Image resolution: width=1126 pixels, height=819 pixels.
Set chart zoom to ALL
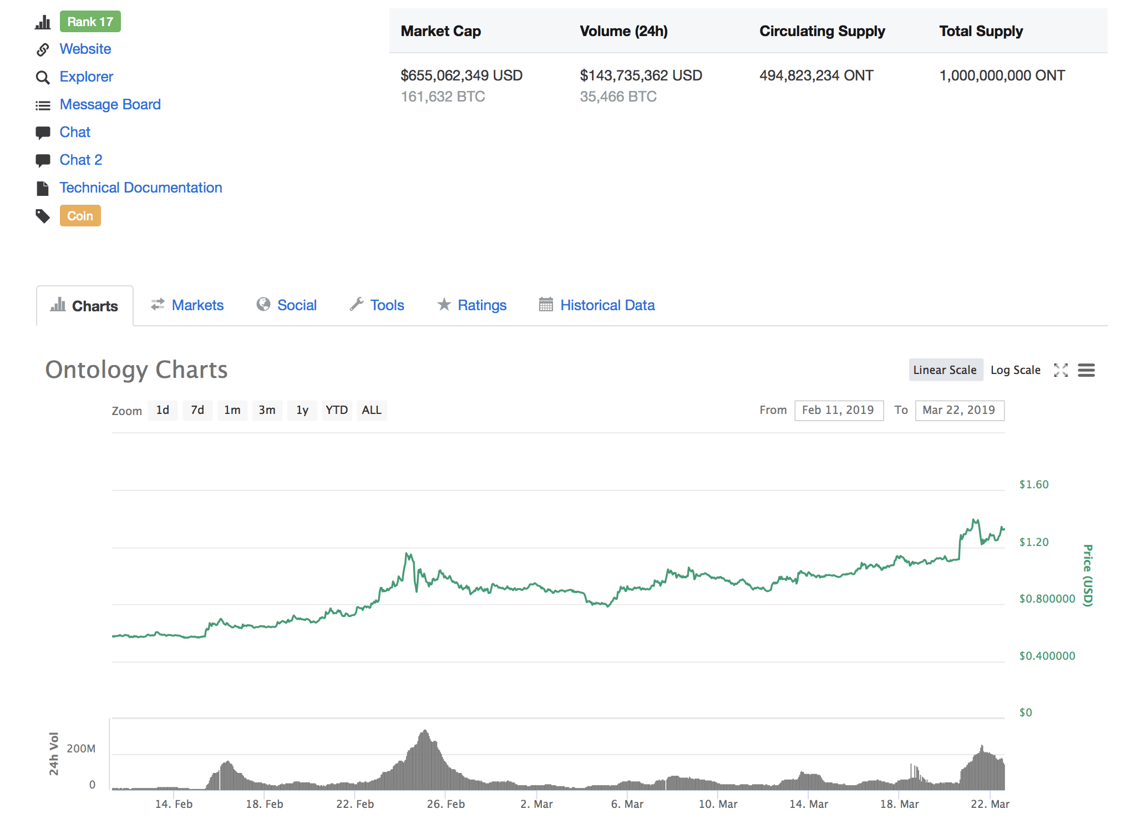click(x=372, y=410)
